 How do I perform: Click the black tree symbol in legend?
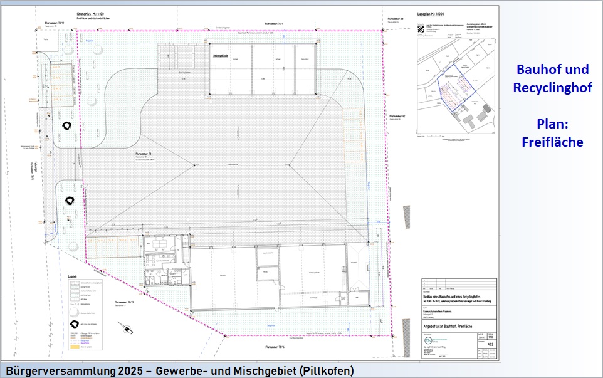pos(76,325)
